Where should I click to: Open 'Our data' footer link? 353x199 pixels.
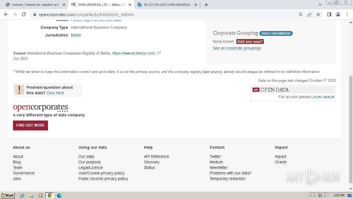(x=86, y=156)
